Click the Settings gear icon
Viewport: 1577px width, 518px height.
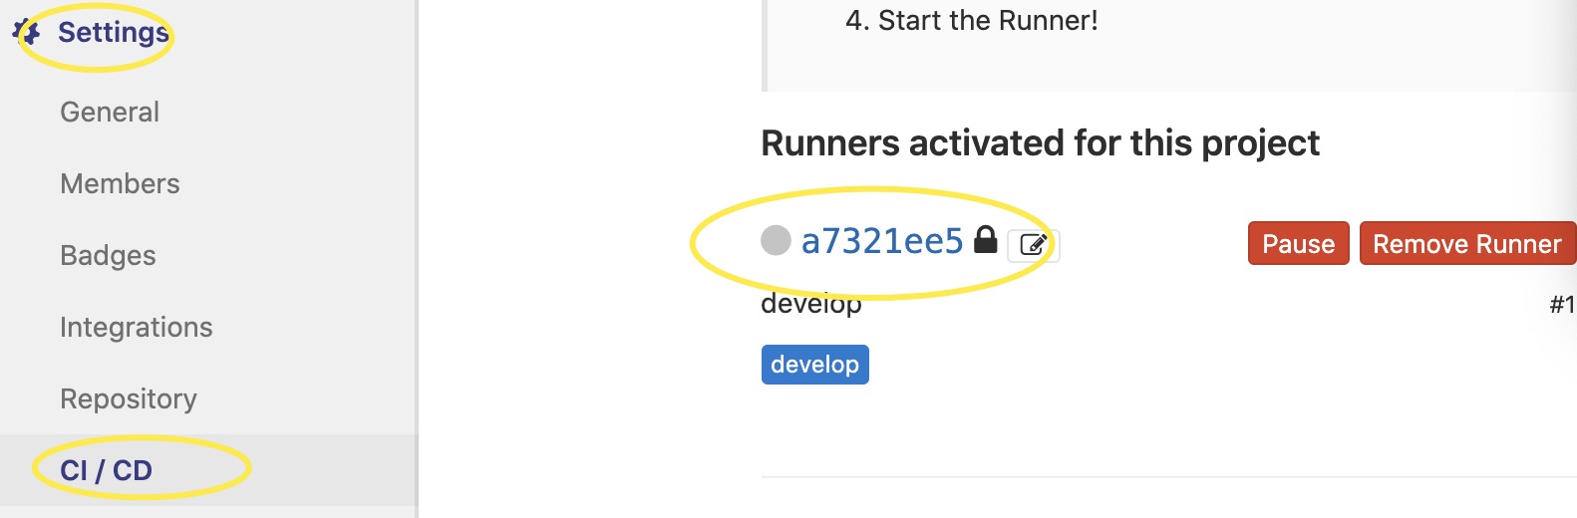click(27, 33)
